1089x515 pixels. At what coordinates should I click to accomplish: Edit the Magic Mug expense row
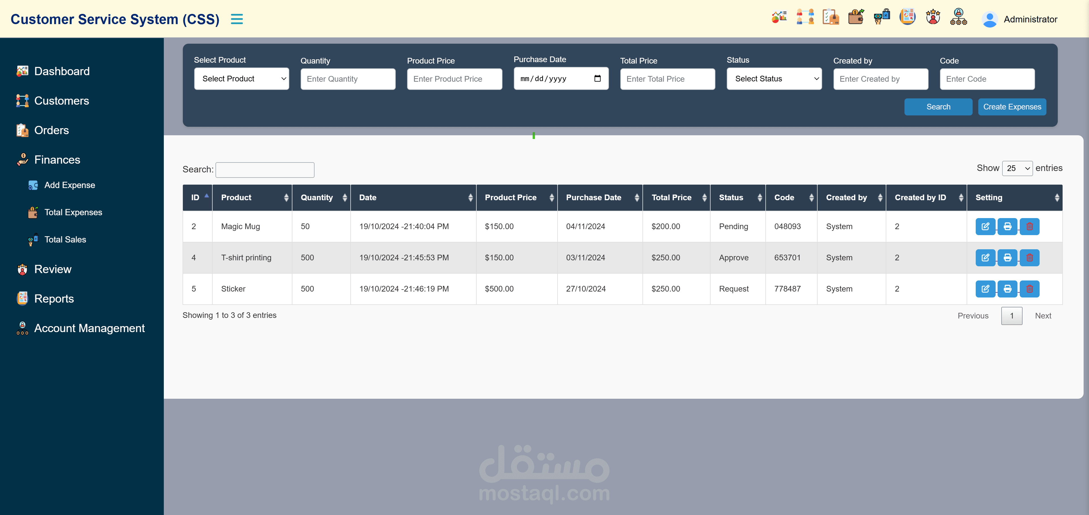point(985,227)
